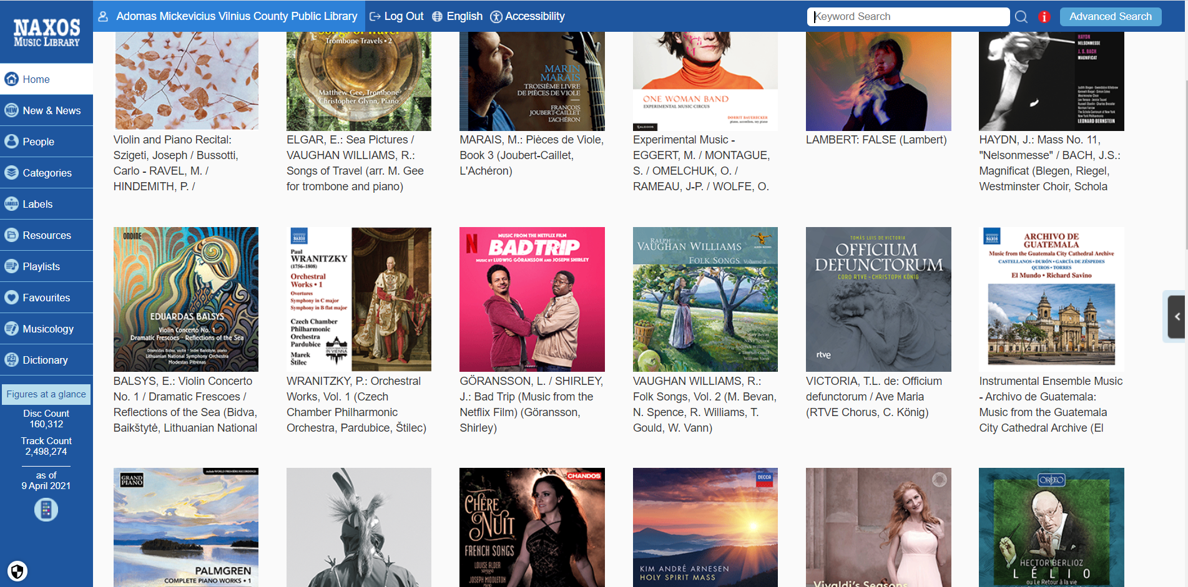
Task: Open the Marin Marais album cover
Action: pos(532,81)
